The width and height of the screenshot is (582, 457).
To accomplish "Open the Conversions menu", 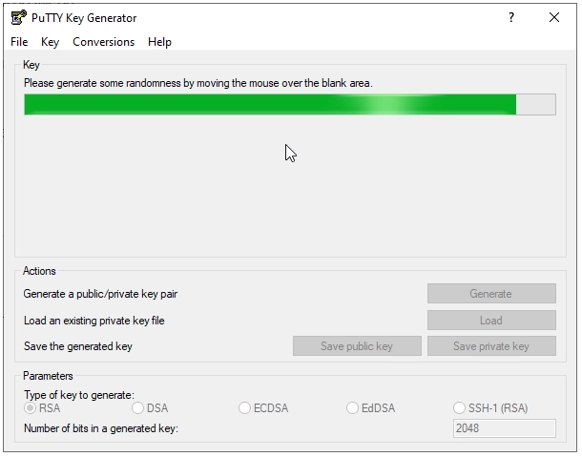I will tap(103, 42).
